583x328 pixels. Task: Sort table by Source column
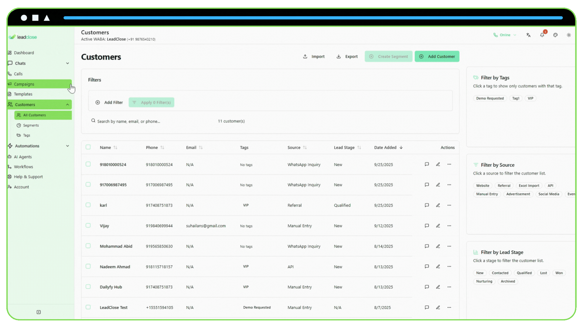297,148
